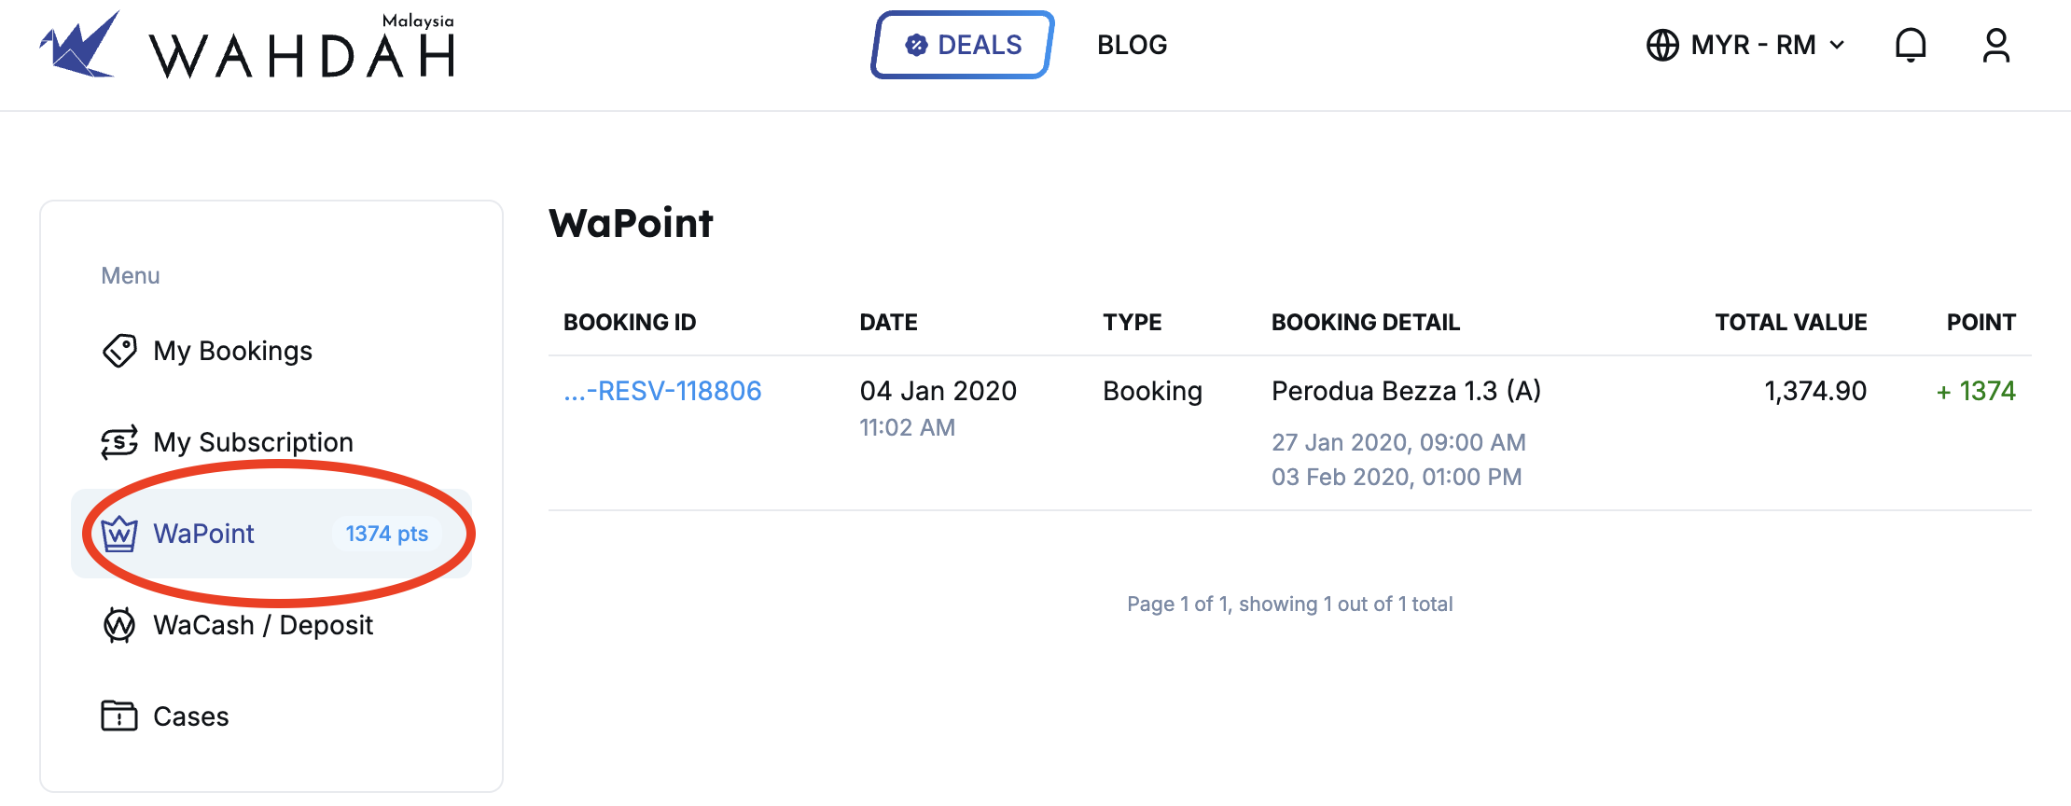Click the Wahdah bird logo icon
This screenshot has width=2071, height=806.
(x=80, y=45)
